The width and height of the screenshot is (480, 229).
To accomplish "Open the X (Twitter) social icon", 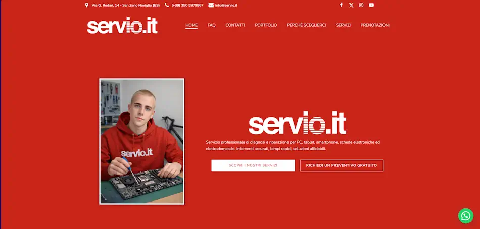I will [x=351, y=5].
